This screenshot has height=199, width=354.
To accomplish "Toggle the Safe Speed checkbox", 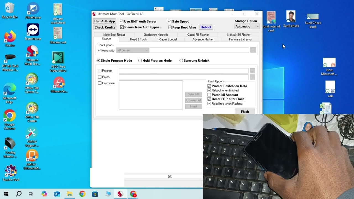I will (x=179, y=21).
